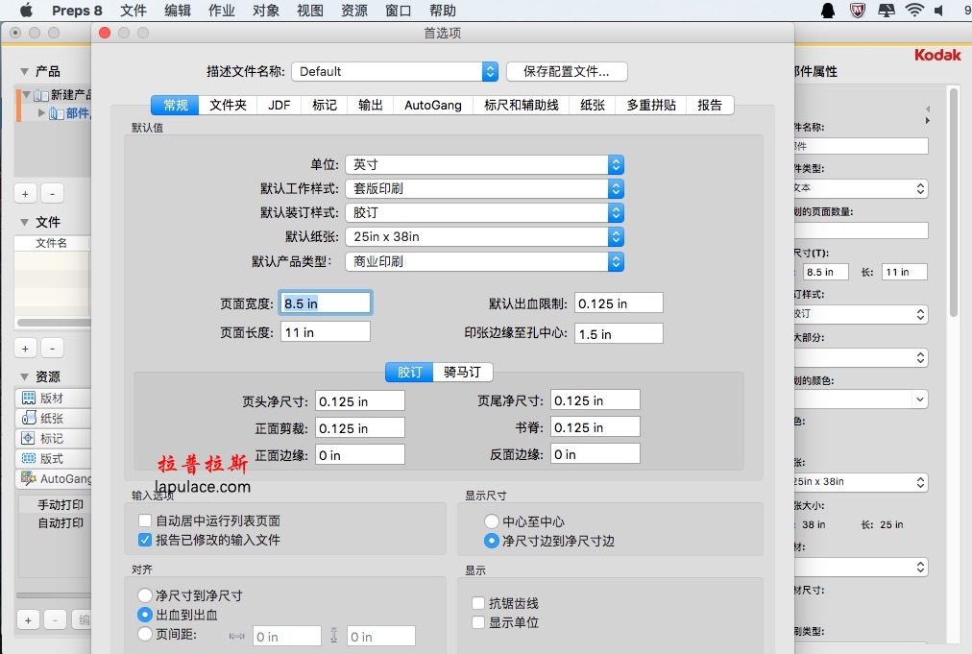
Task: Click the 新建产品 book icon in product tree
Action: (40, 95)
